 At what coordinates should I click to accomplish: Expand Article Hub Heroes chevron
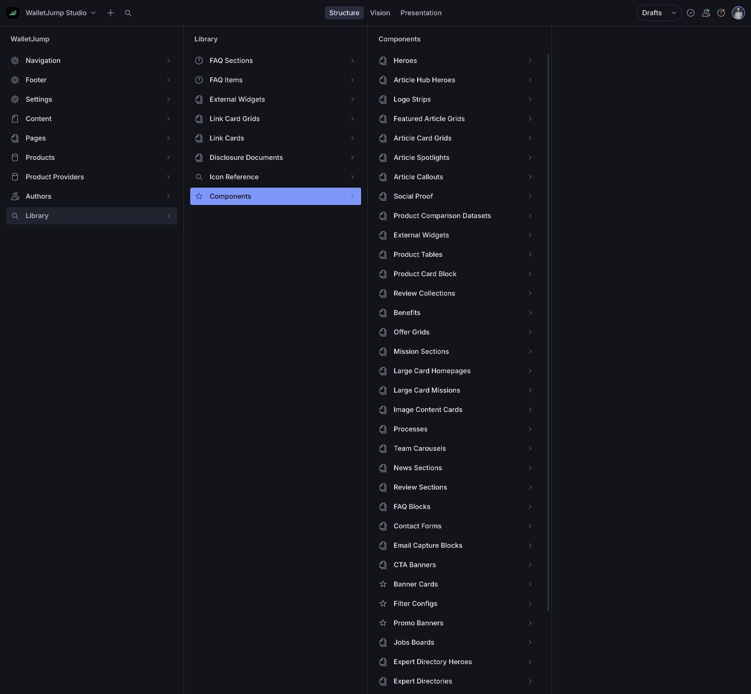coord(530,80)
